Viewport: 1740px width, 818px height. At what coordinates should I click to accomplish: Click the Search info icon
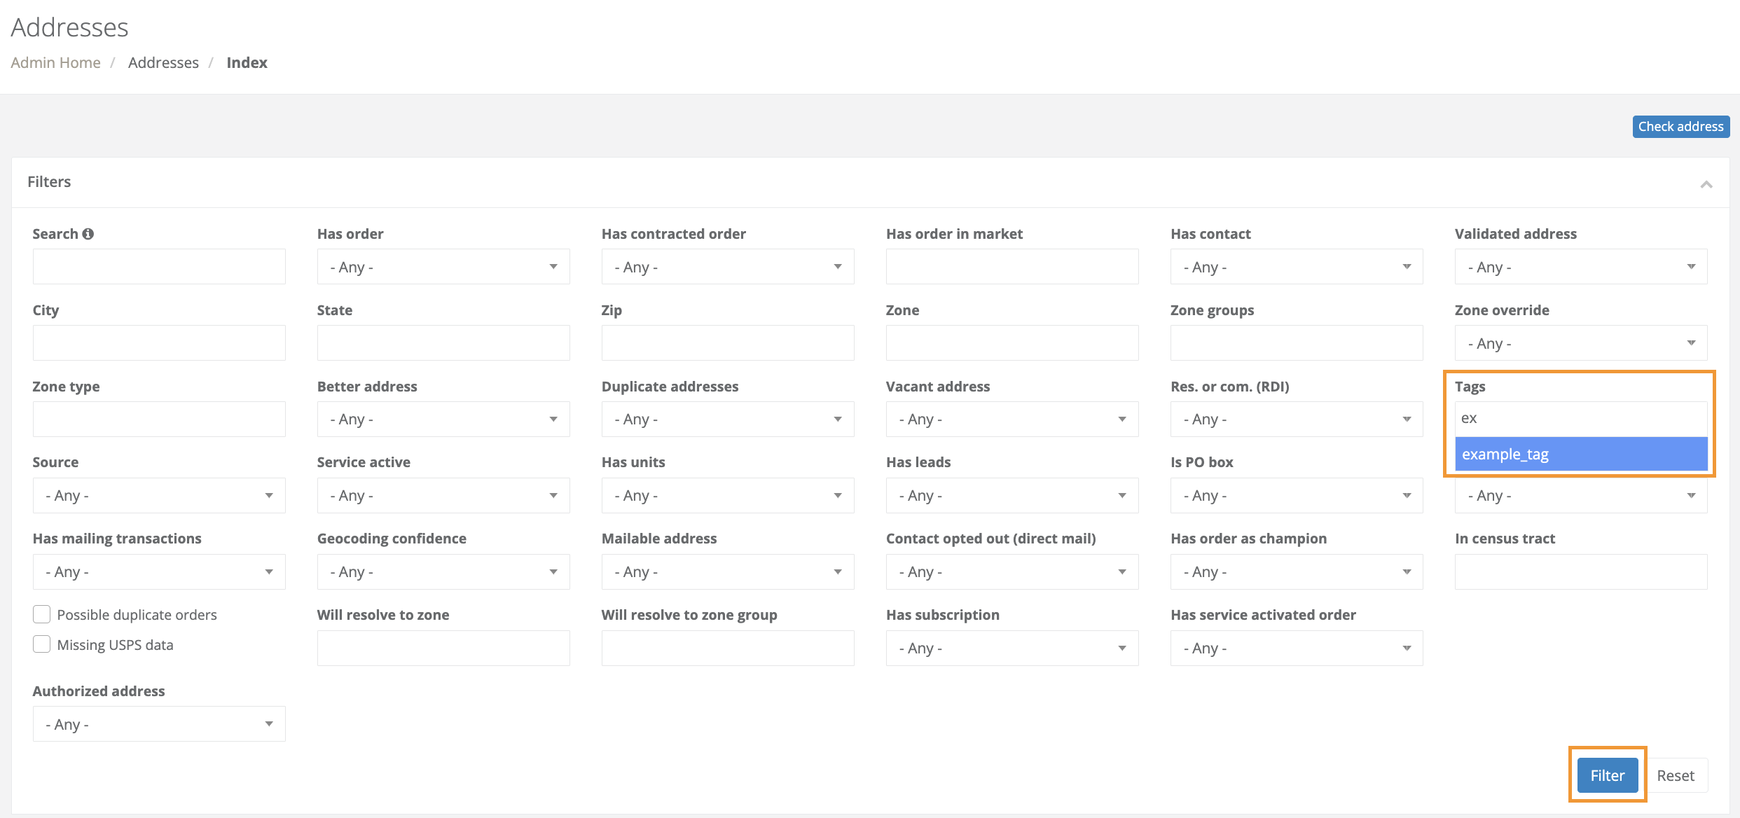pyautogui.click(x=88, y=234)
